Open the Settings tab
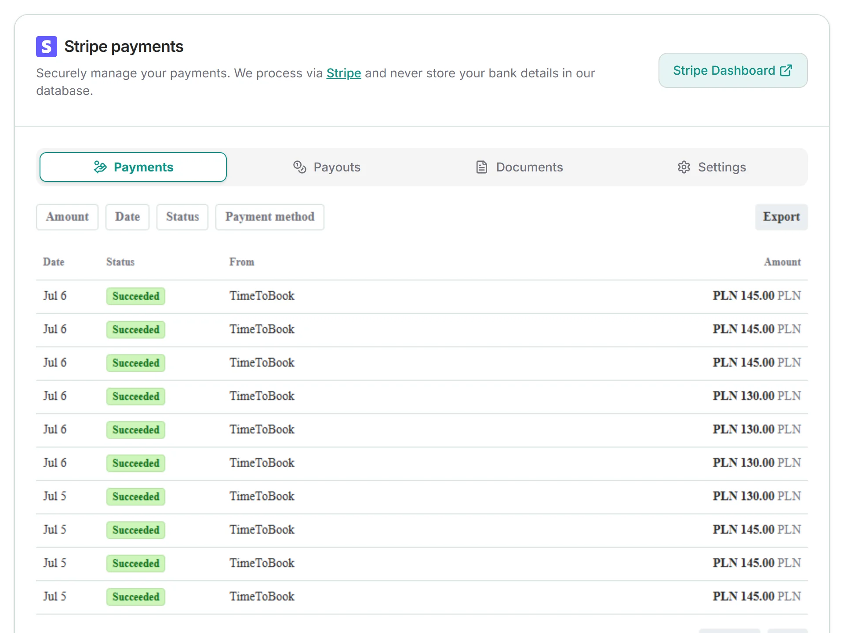 point(712,167)
